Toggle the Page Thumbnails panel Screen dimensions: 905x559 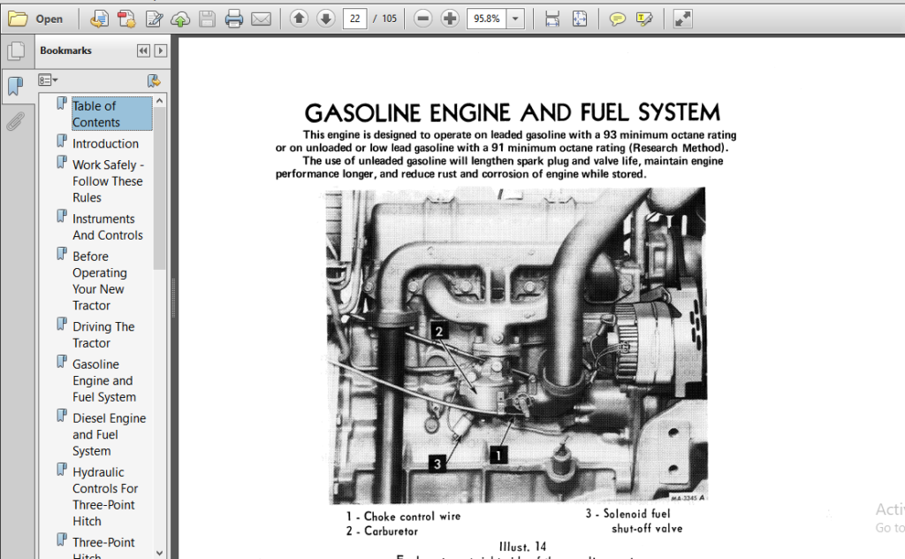[16, 51]
